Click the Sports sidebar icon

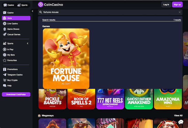point(5,44)
